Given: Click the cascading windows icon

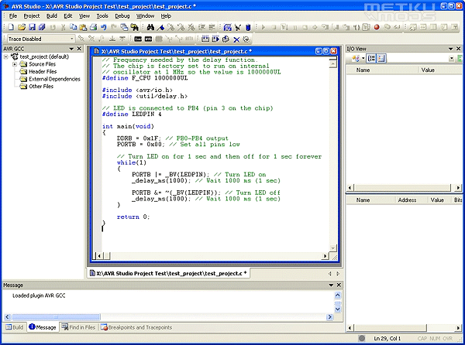Looking at the screenshot, I should click(124, 27).
